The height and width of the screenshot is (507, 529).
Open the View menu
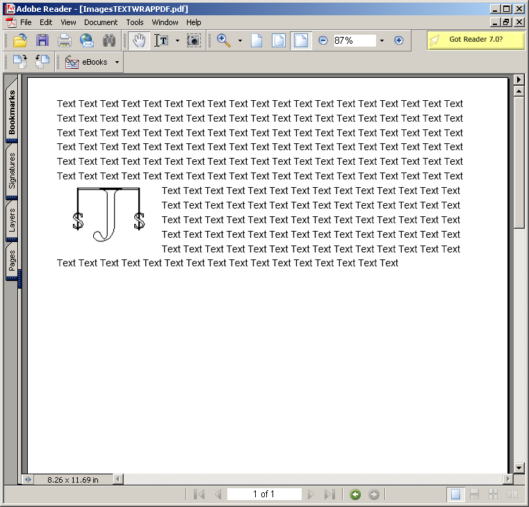[x=68, y=22]
